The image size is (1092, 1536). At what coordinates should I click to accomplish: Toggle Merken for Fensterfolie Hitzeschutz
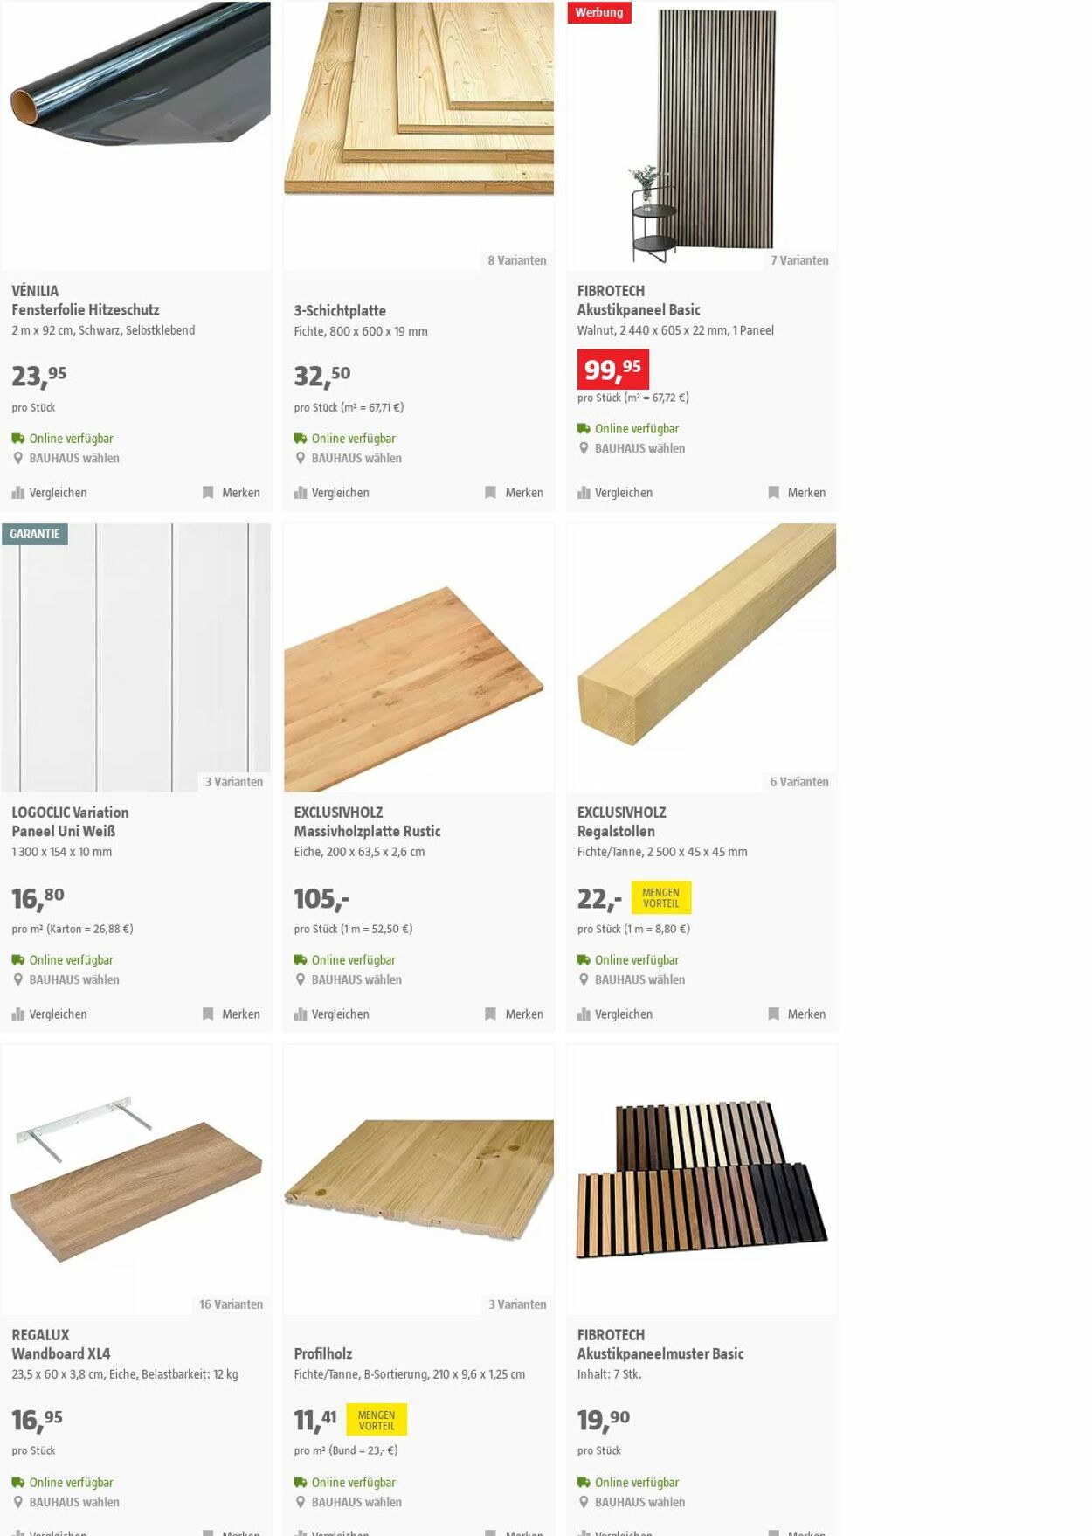232,493
